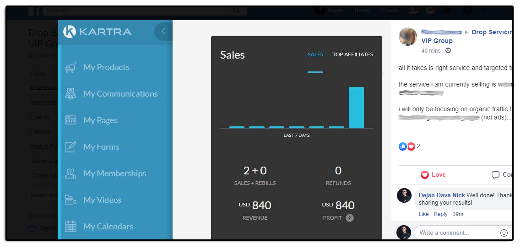Open the VIP Group link in post header
The image size is (526, 249).
(x=437, y=41)
